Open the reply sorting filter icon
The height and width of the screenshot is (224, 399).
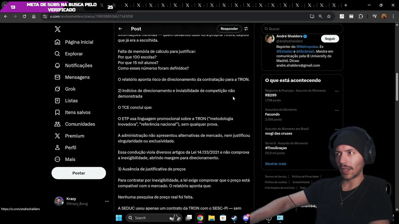point(246,29)
